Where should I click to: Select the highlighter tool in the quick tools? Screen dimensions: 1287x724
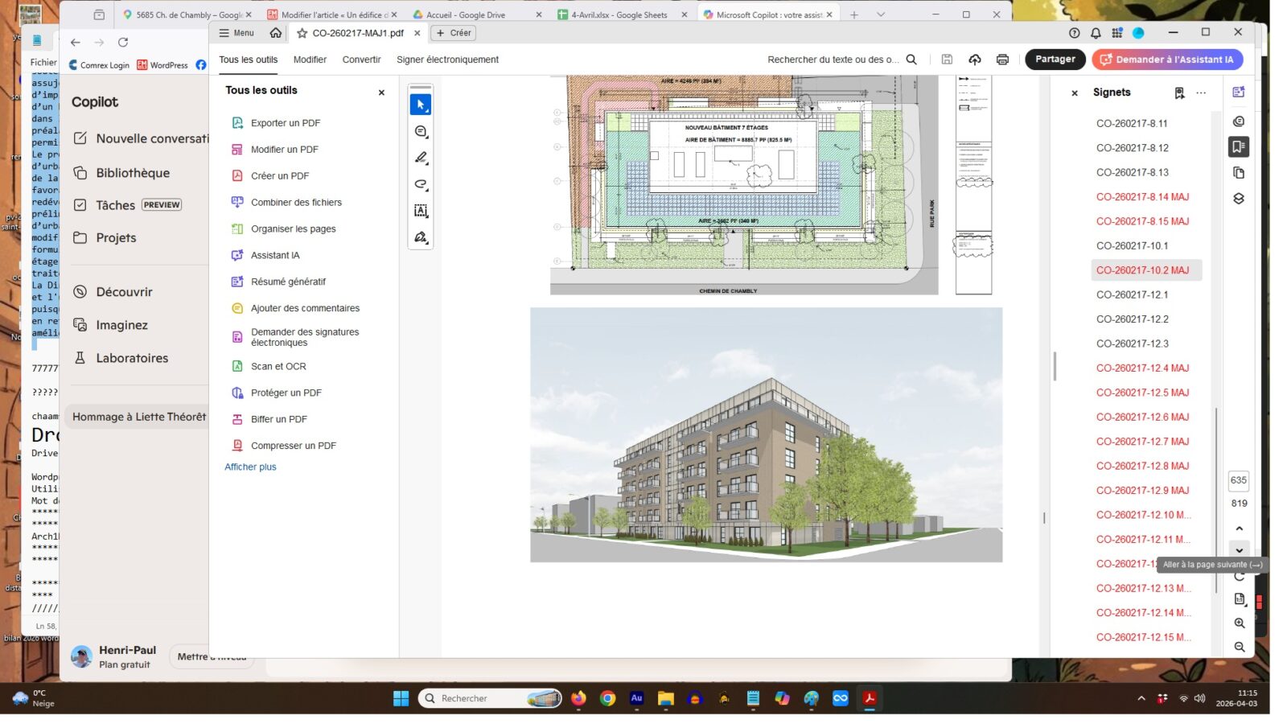(421, 158)
